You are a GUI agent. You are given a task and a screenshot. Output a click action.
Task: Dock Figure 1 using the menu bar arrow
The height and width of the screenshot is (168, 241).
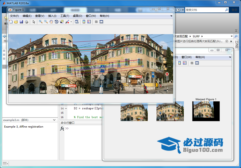coord(171,16)
